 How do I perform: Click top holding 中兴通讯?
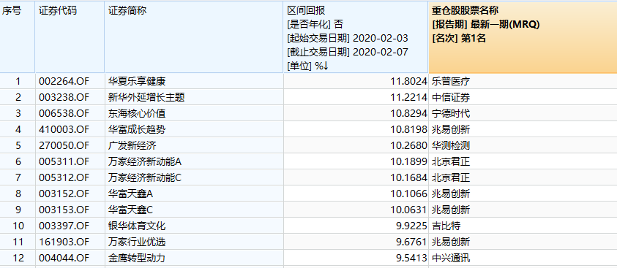[451, 258]
